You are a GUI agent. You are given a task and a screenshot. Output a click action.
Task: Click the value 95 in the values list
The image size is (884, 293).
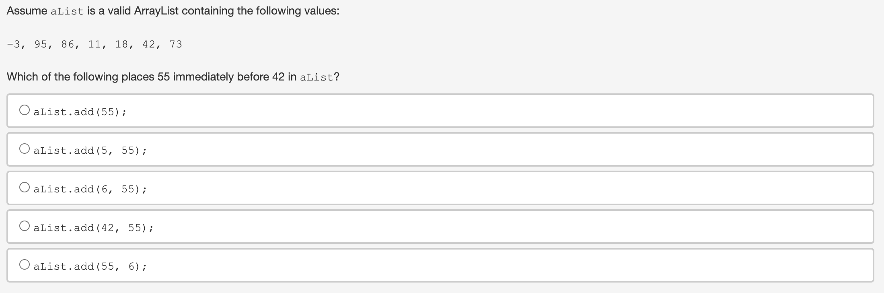pyautogui.click(x=41, y=44)
